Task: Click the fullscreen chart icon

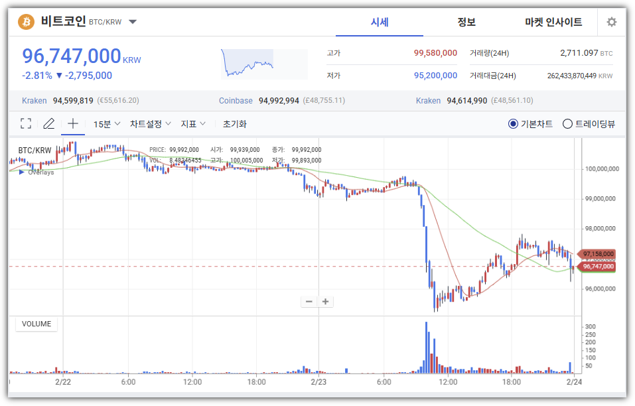Action: pyautogui.click(x=25, y=123)
